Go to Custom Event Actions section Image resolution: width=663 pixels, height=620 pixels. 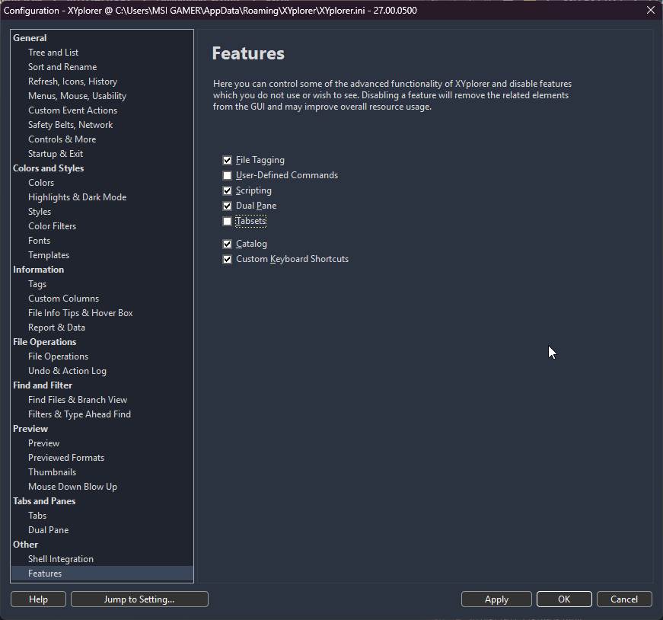(x=72, y=110)
